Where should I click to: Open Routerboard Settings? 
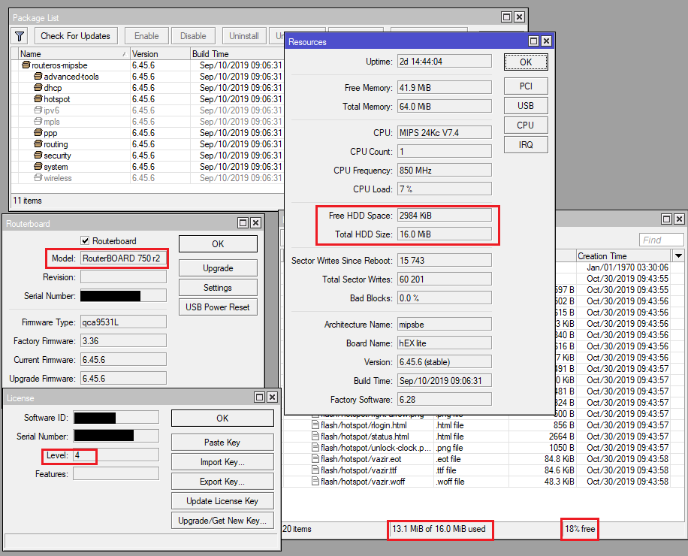(218, 288)
